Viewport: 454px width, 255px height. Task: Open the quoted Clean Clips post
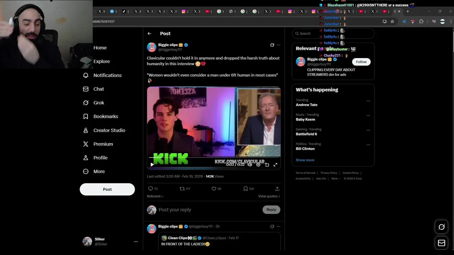(219, 241)
